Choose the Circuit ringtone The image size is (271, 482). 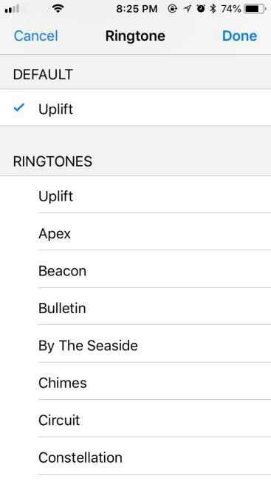pos(136,418)
